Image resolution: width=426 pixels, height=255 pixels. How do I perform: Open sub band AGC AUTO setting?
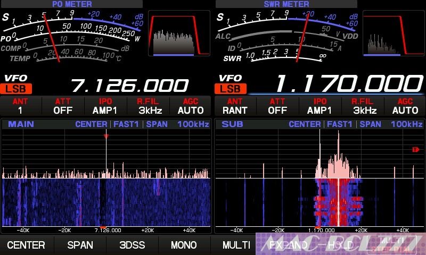tap(405, 106)
